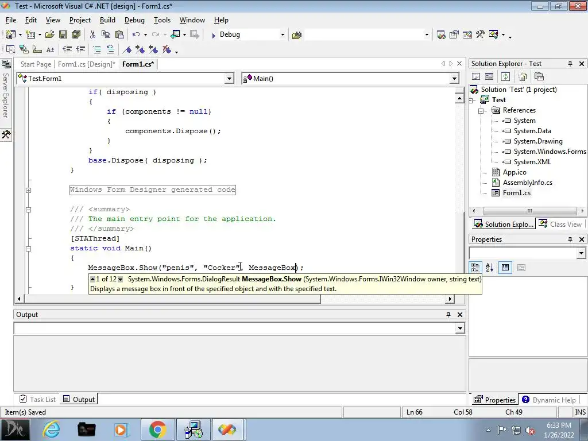Open the Main() members dropdown

[454, 78]
